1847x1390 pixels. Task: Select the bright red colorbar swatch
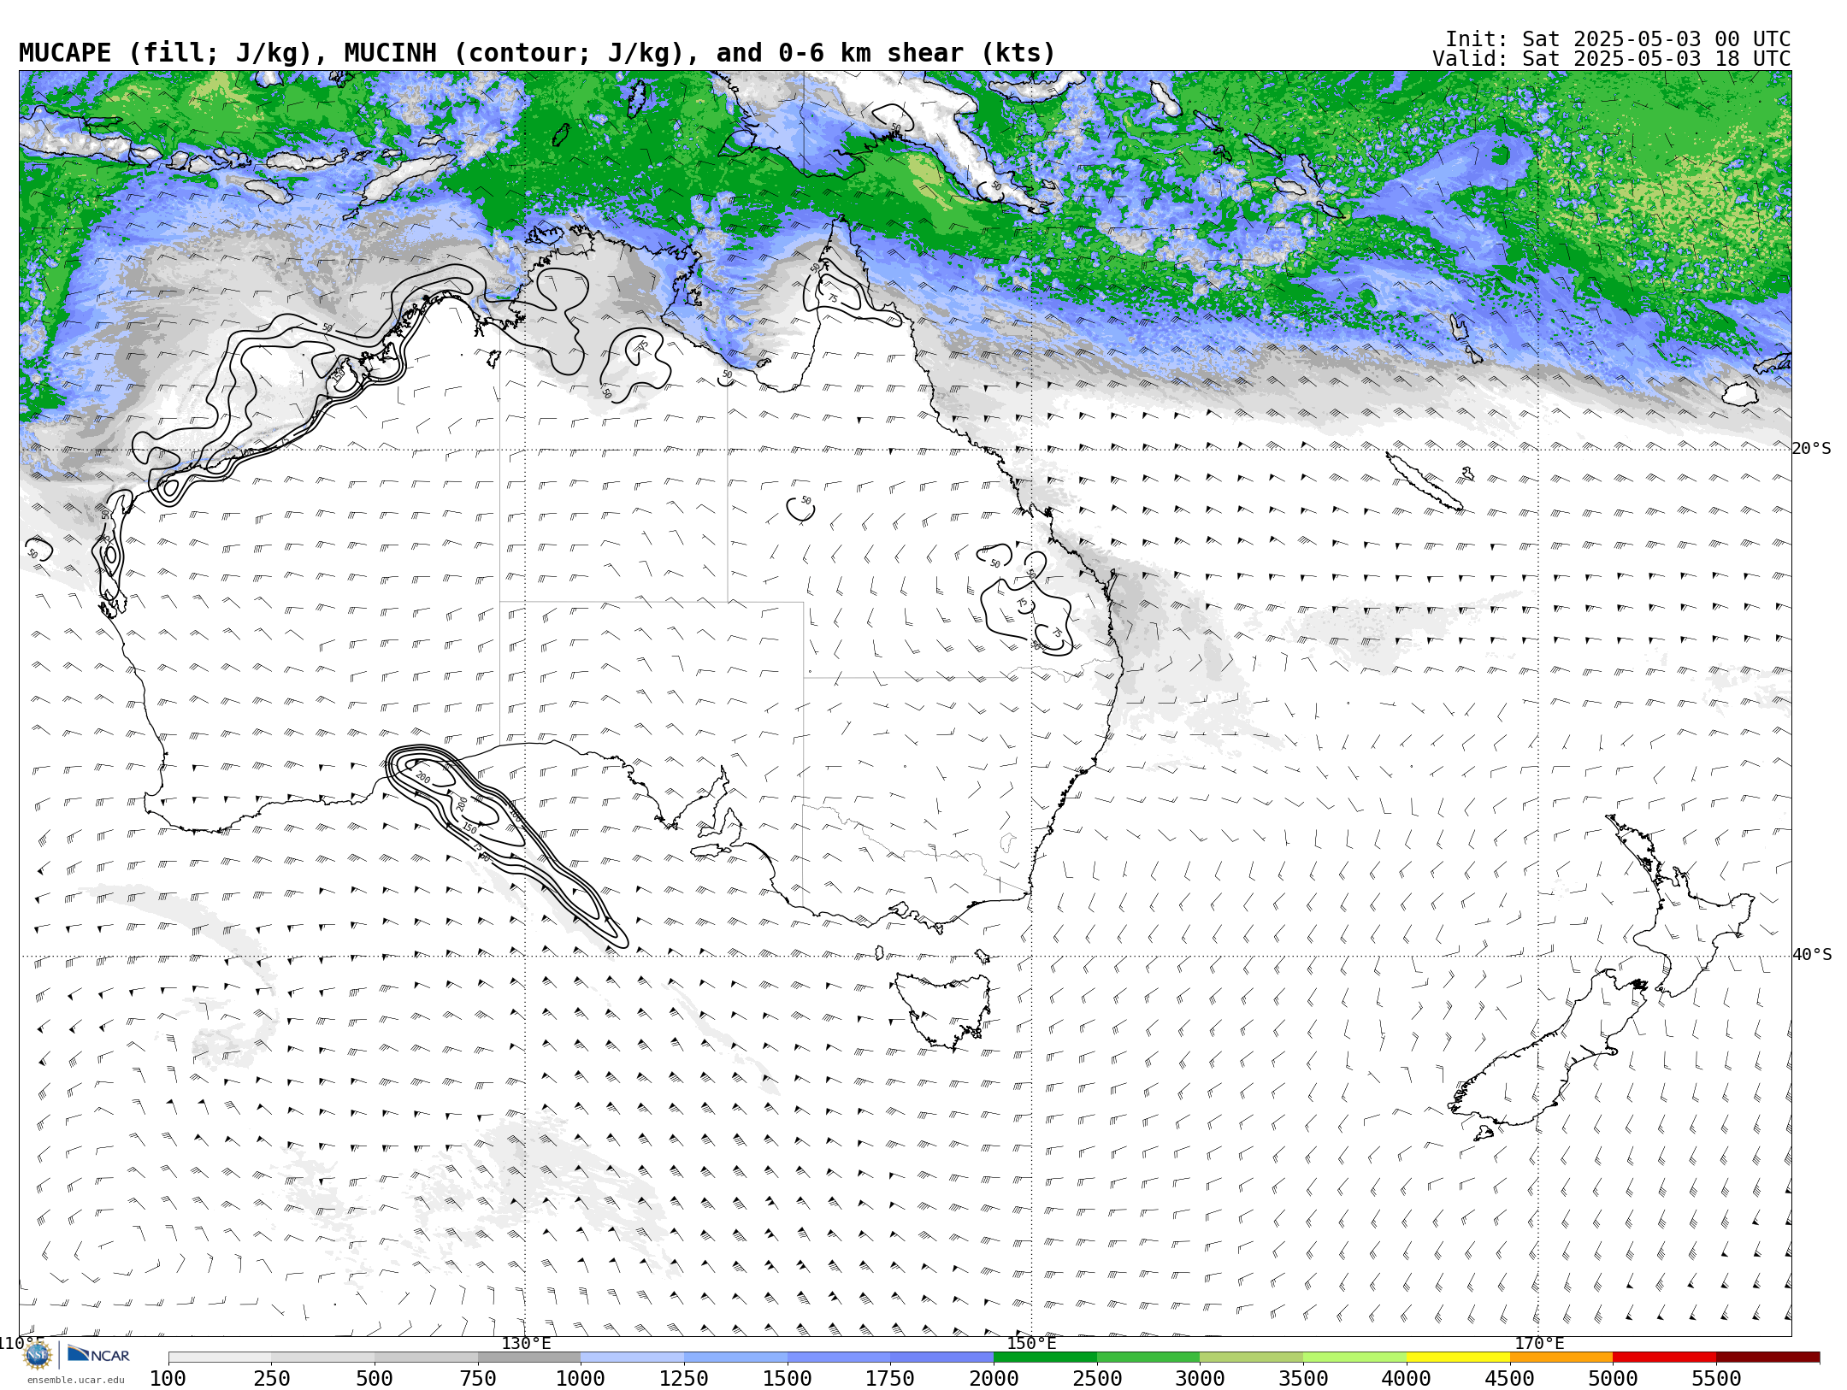tap(1664, 1357)
